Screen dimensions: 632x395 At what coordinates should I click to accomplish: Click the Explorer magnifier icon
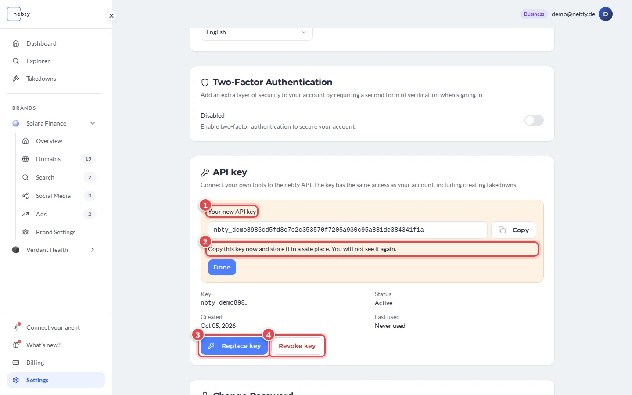tap(16, 61)
